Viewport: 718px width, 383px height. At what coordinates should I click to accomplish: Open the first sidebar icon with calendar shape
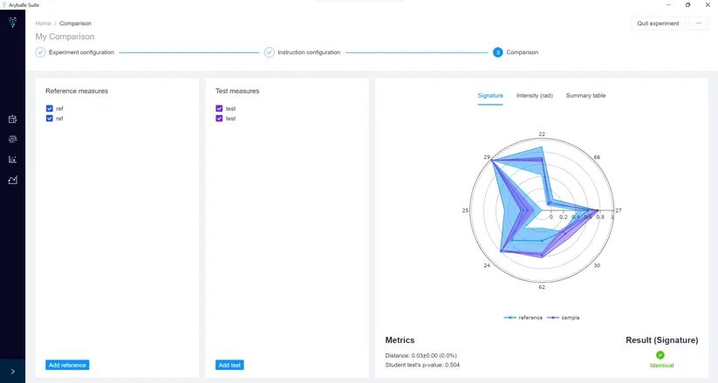tap(12, 120)
